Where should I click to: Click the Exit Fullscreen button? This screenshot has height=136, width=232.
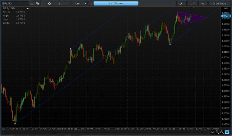point(116,3)
